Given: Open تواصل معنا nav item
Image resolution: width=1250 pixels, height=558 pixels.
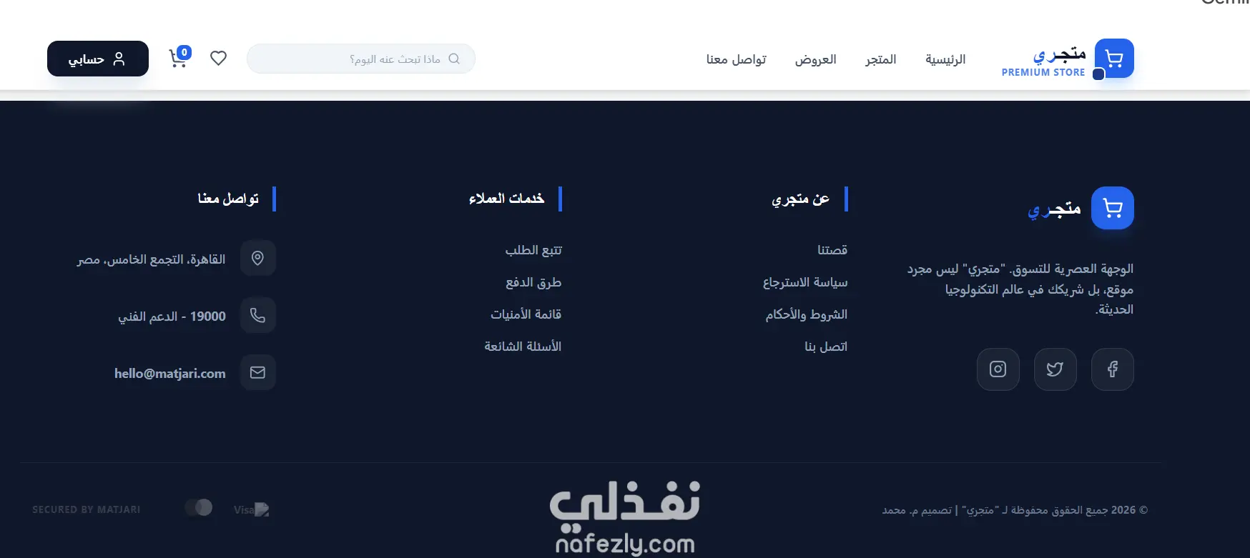Looking at the screenshot, I should pos(737,59).
